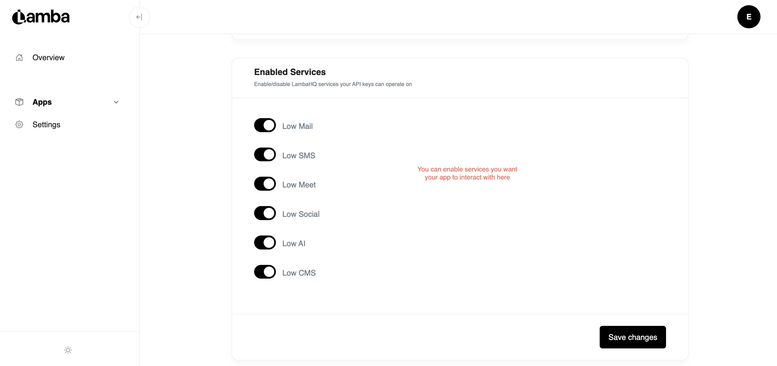Screen dimensions: 777x366
Task: Switch off the Low Meet toggle
Action: pos(265,184)
